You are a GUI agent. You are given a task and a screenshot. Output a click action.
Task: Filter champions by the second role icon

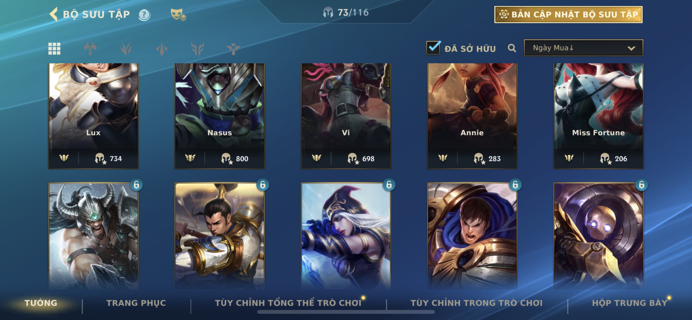point(126,49)
